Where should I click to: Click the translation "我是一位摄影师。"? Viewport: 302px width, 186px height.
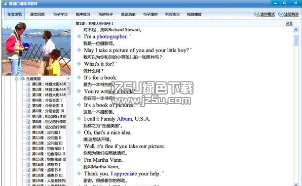coord(99,43)
